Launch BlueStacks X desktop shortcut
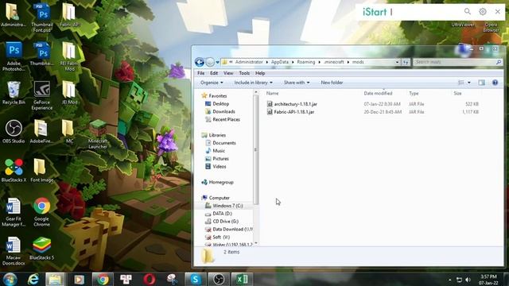Viewport: 509px width, 286px height. [x=14, y=171]
